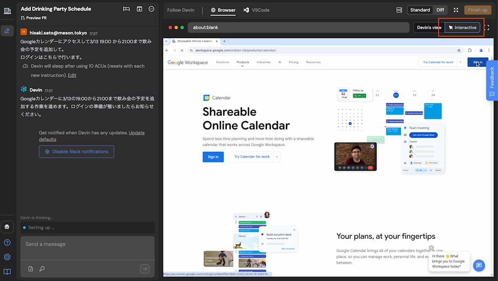Switch to the Follow Devin tab
Screen dimensions: 498x281
click(180, 10)
